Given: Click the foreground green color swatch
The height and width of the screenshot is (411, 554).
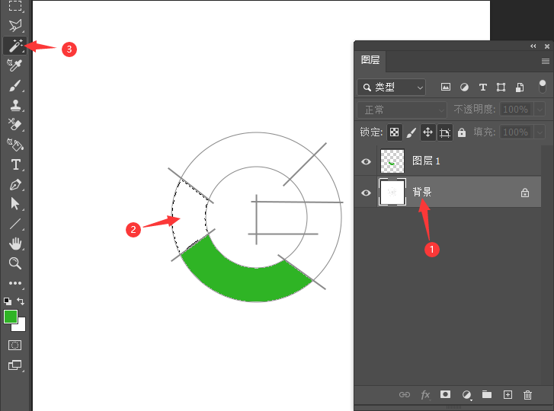Looking at the screenshot, I should tap(11, 317).
